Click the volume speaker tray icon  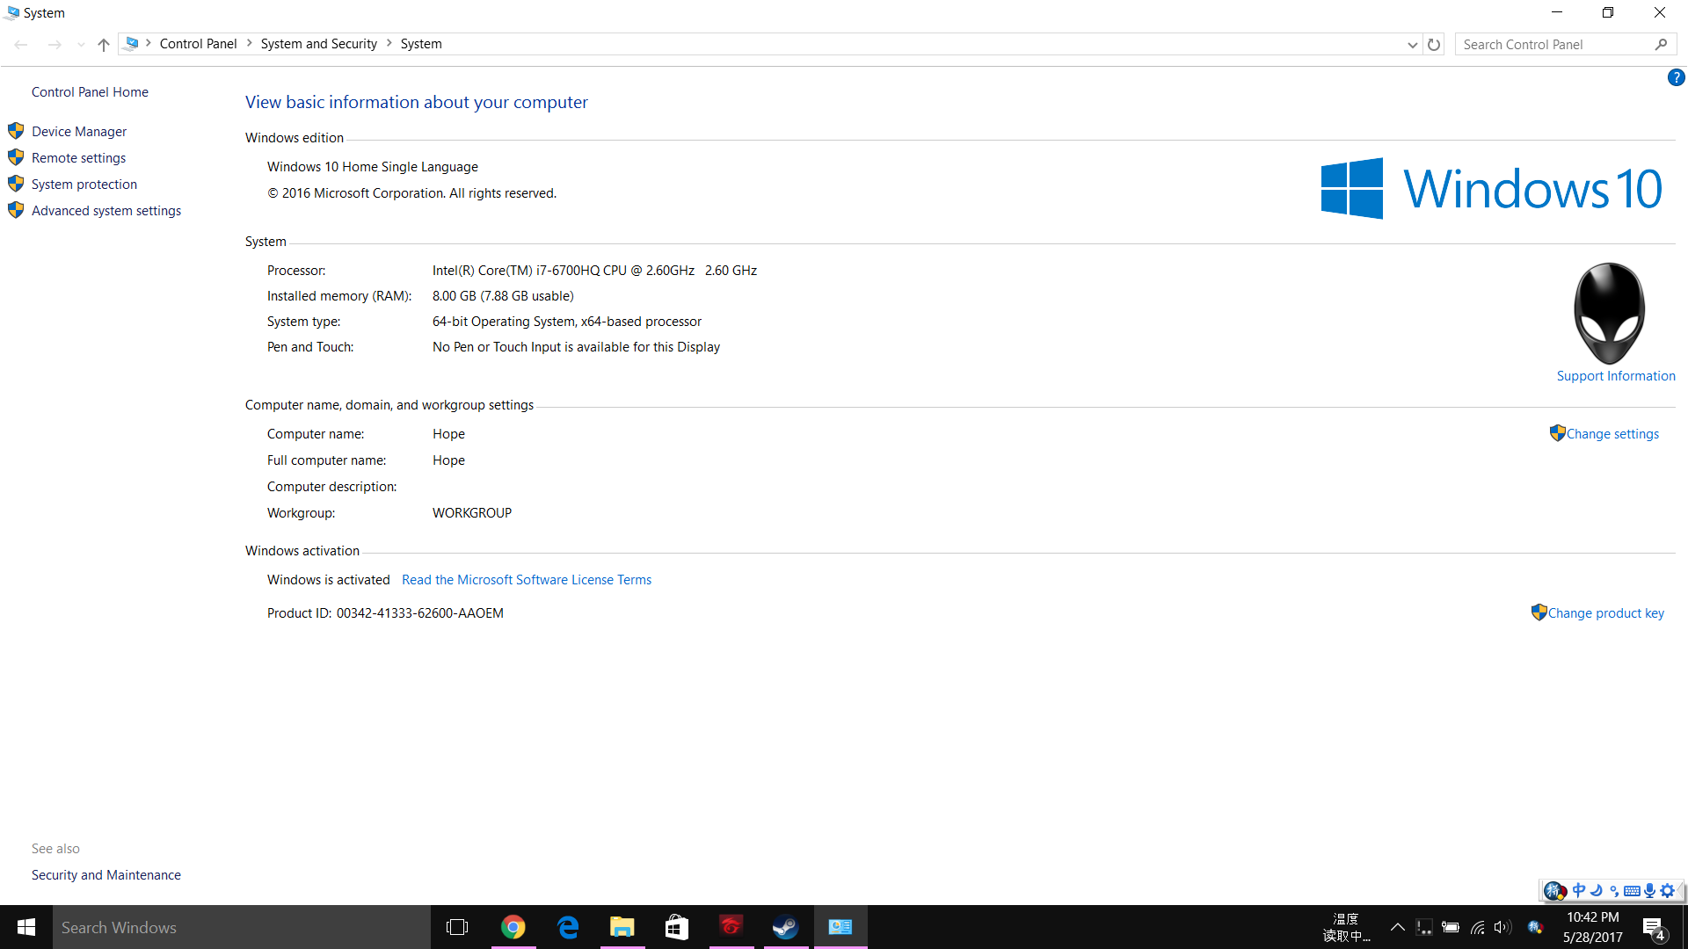1502,927
